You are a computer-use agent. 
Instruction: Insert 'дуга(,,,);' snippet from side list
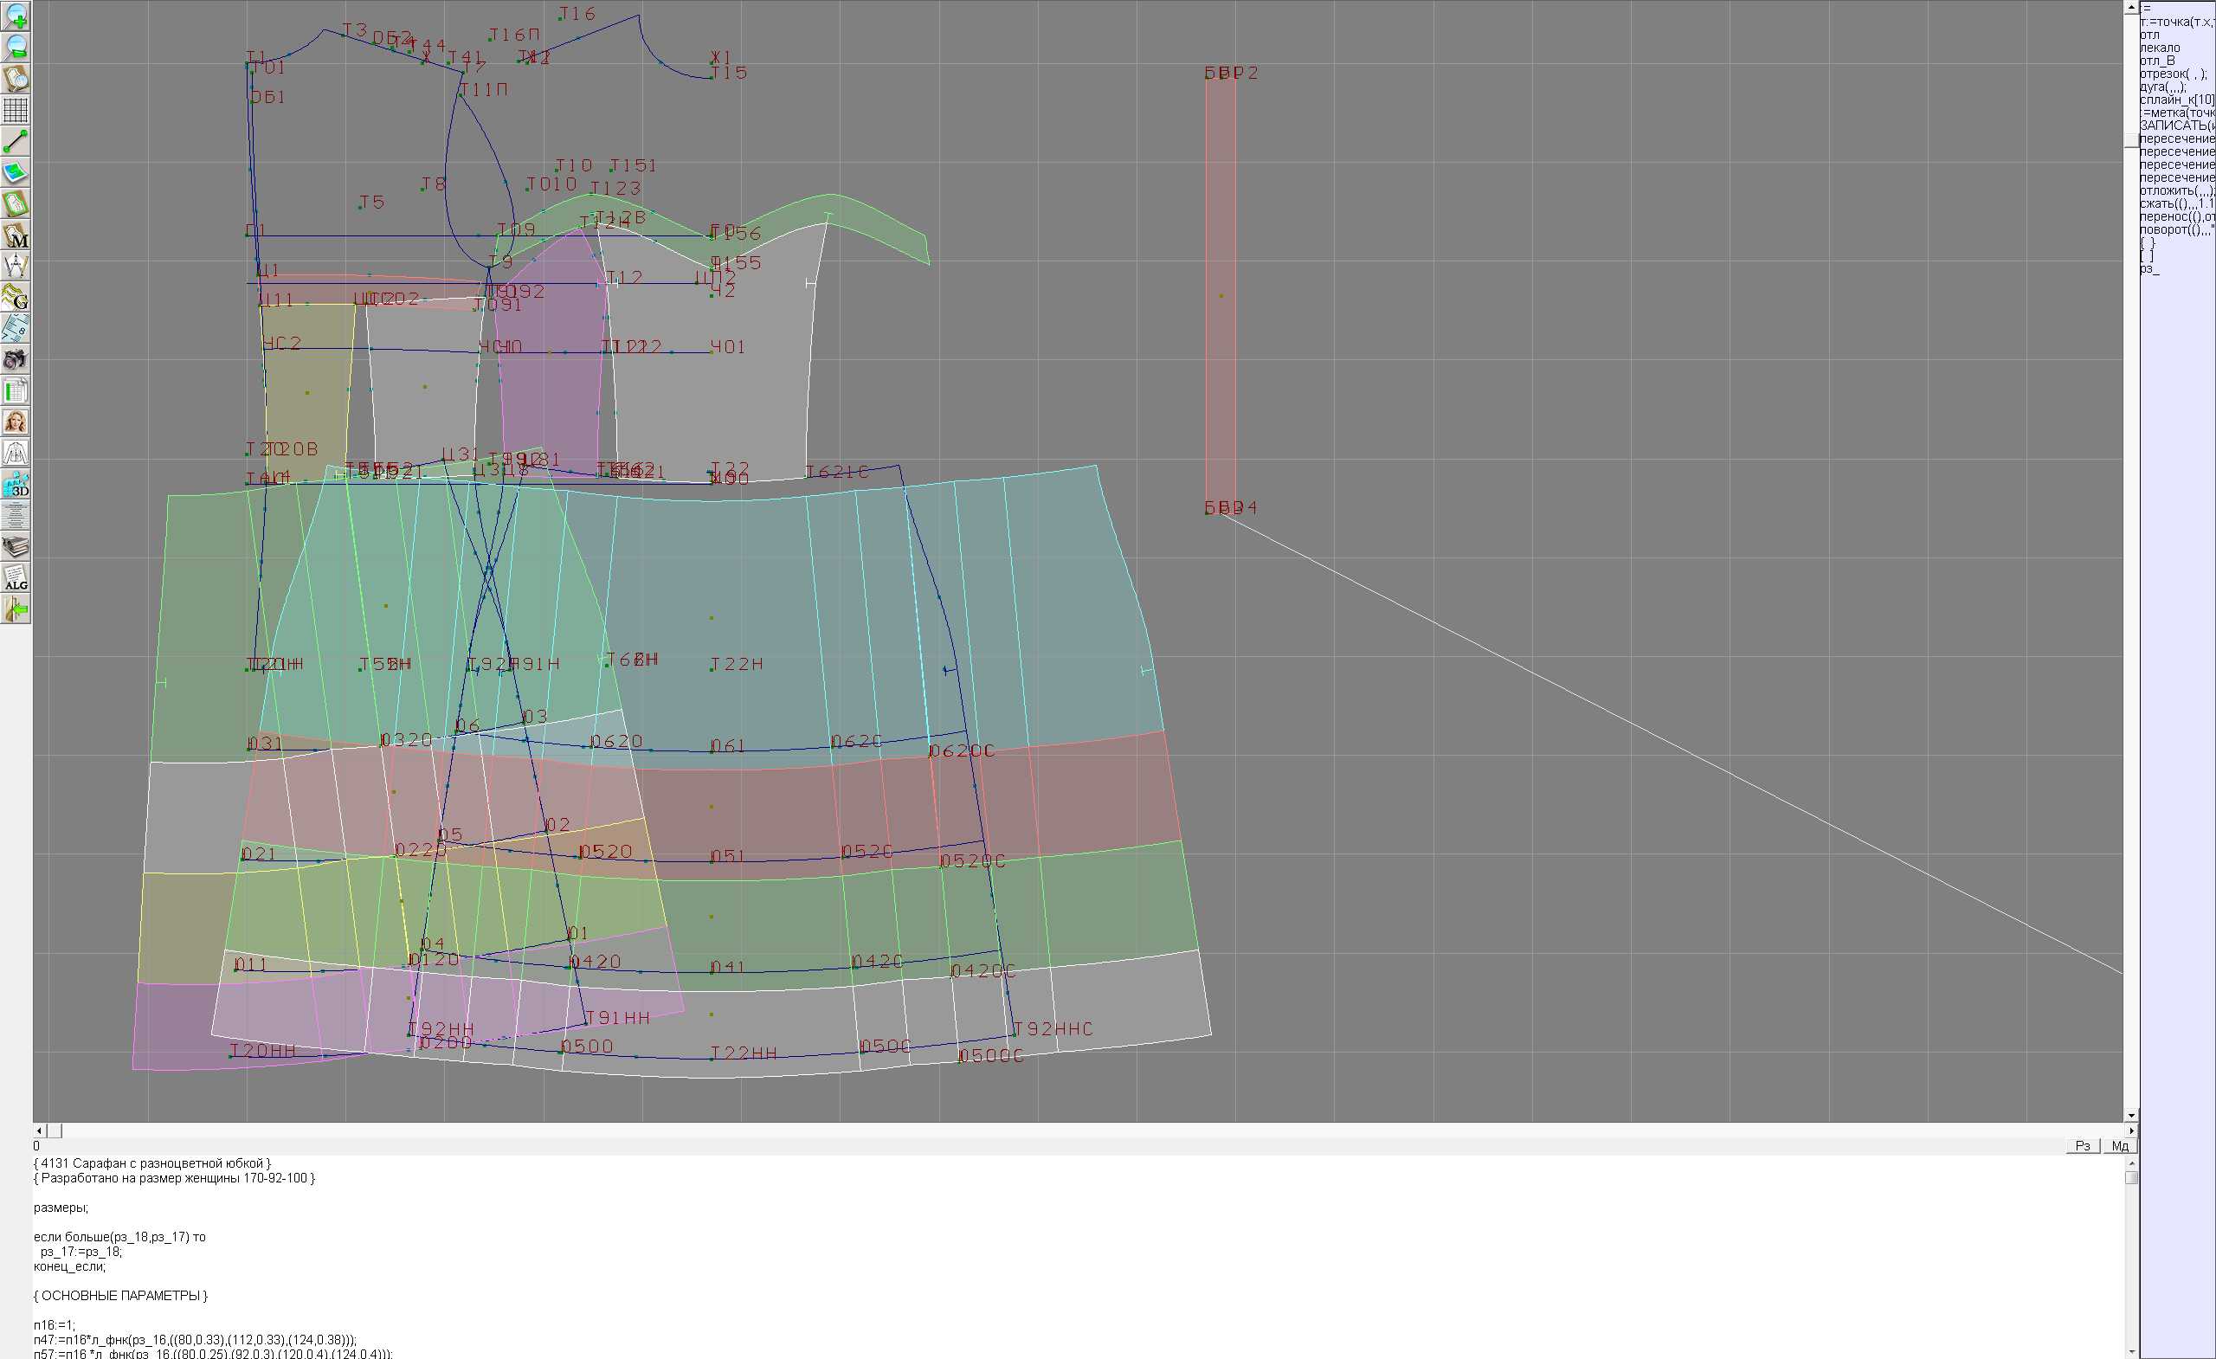(x=2162, y=87)
